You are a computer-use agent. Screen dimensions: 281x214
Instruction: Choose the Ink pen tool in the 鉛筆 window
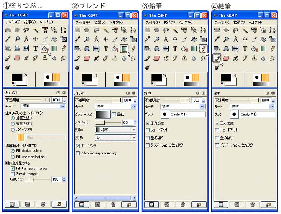(x=175, y=58)
